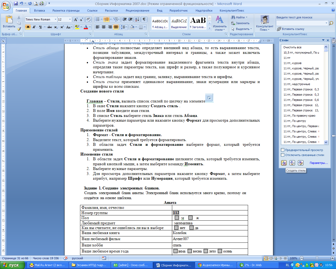Apply strikethrough (abc) formatting
This screenshot has width=336, height=269.
[x=50, y=27]
